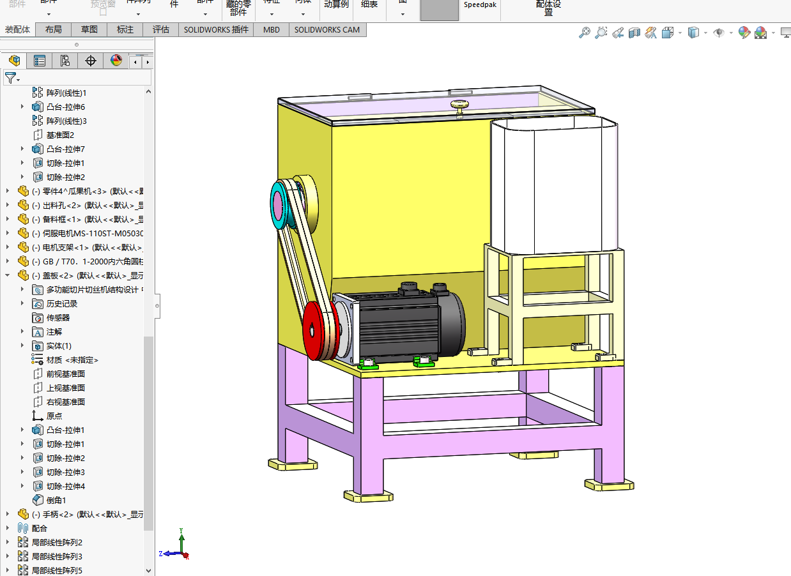Click the View Settings monitor icon

(786, 33)
